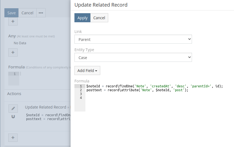Open the Entity Type dropdown showing Case
The height and width of the screenshot is (147, 234).
click(x=133, y=58)
